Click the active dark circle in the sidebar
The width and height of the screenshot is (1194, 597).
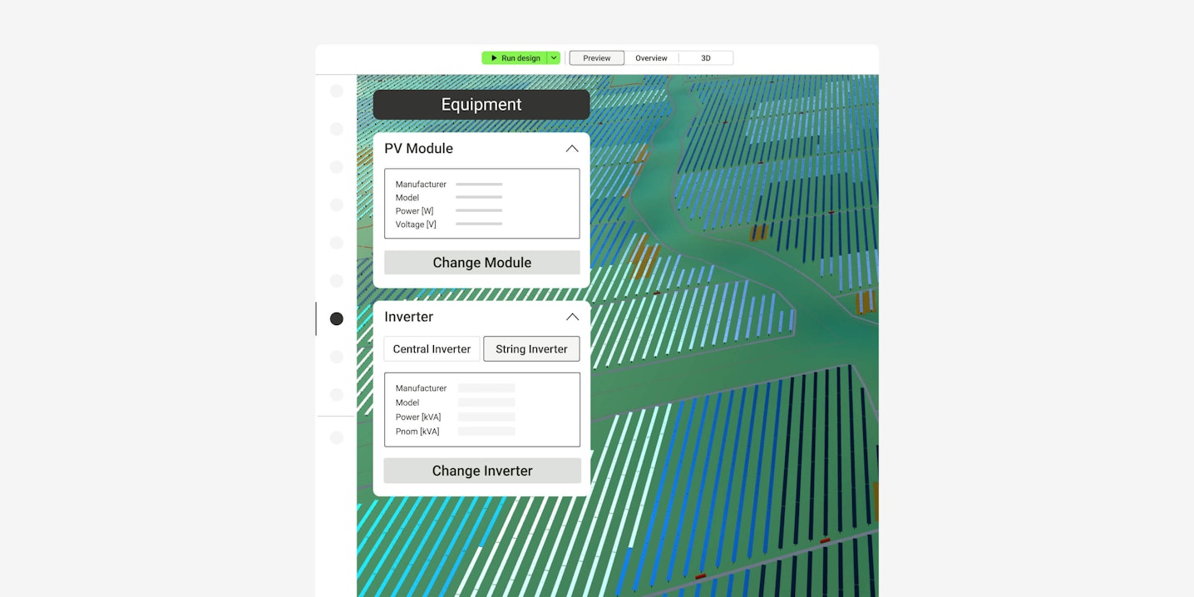(x=337, y=318)
